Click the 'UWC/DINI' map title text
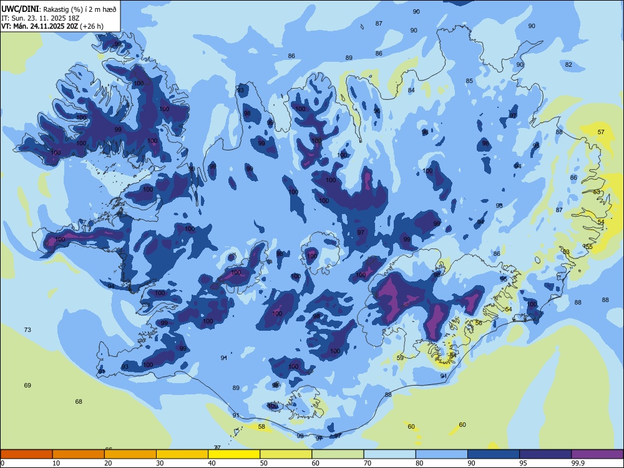 (19, 9)
